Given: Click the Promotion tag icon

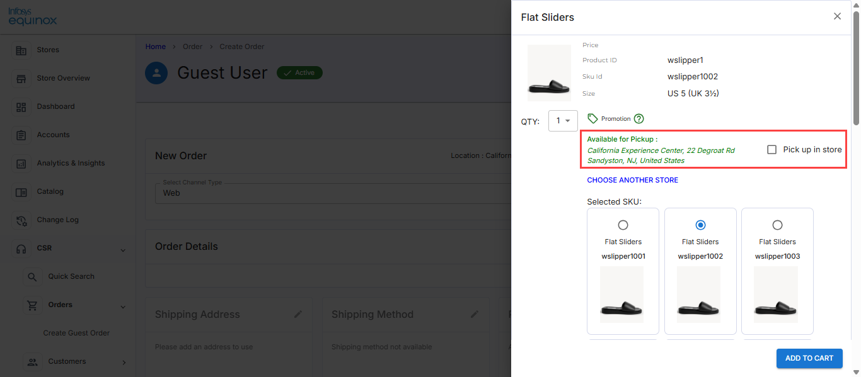Looking at the screenshot, I should 592,118.
